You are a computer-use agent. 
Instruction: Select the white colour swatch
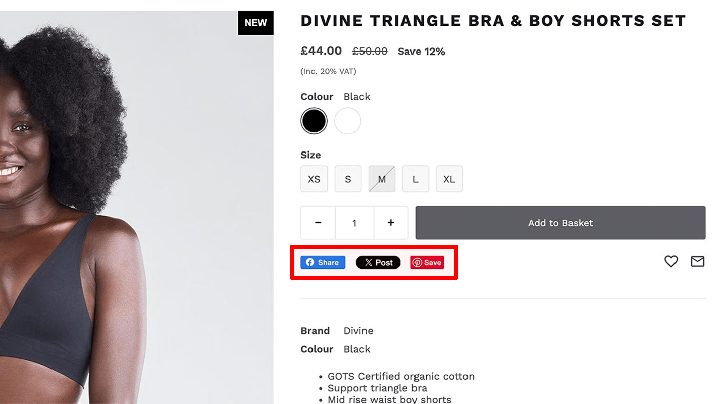point(348,121)
